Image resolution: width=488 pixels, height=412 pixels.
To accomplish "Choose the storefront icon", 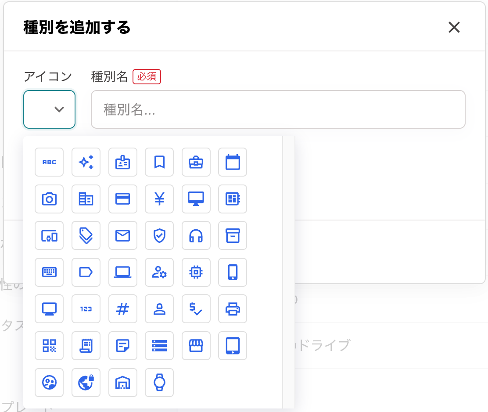I will tap(196, 346).
